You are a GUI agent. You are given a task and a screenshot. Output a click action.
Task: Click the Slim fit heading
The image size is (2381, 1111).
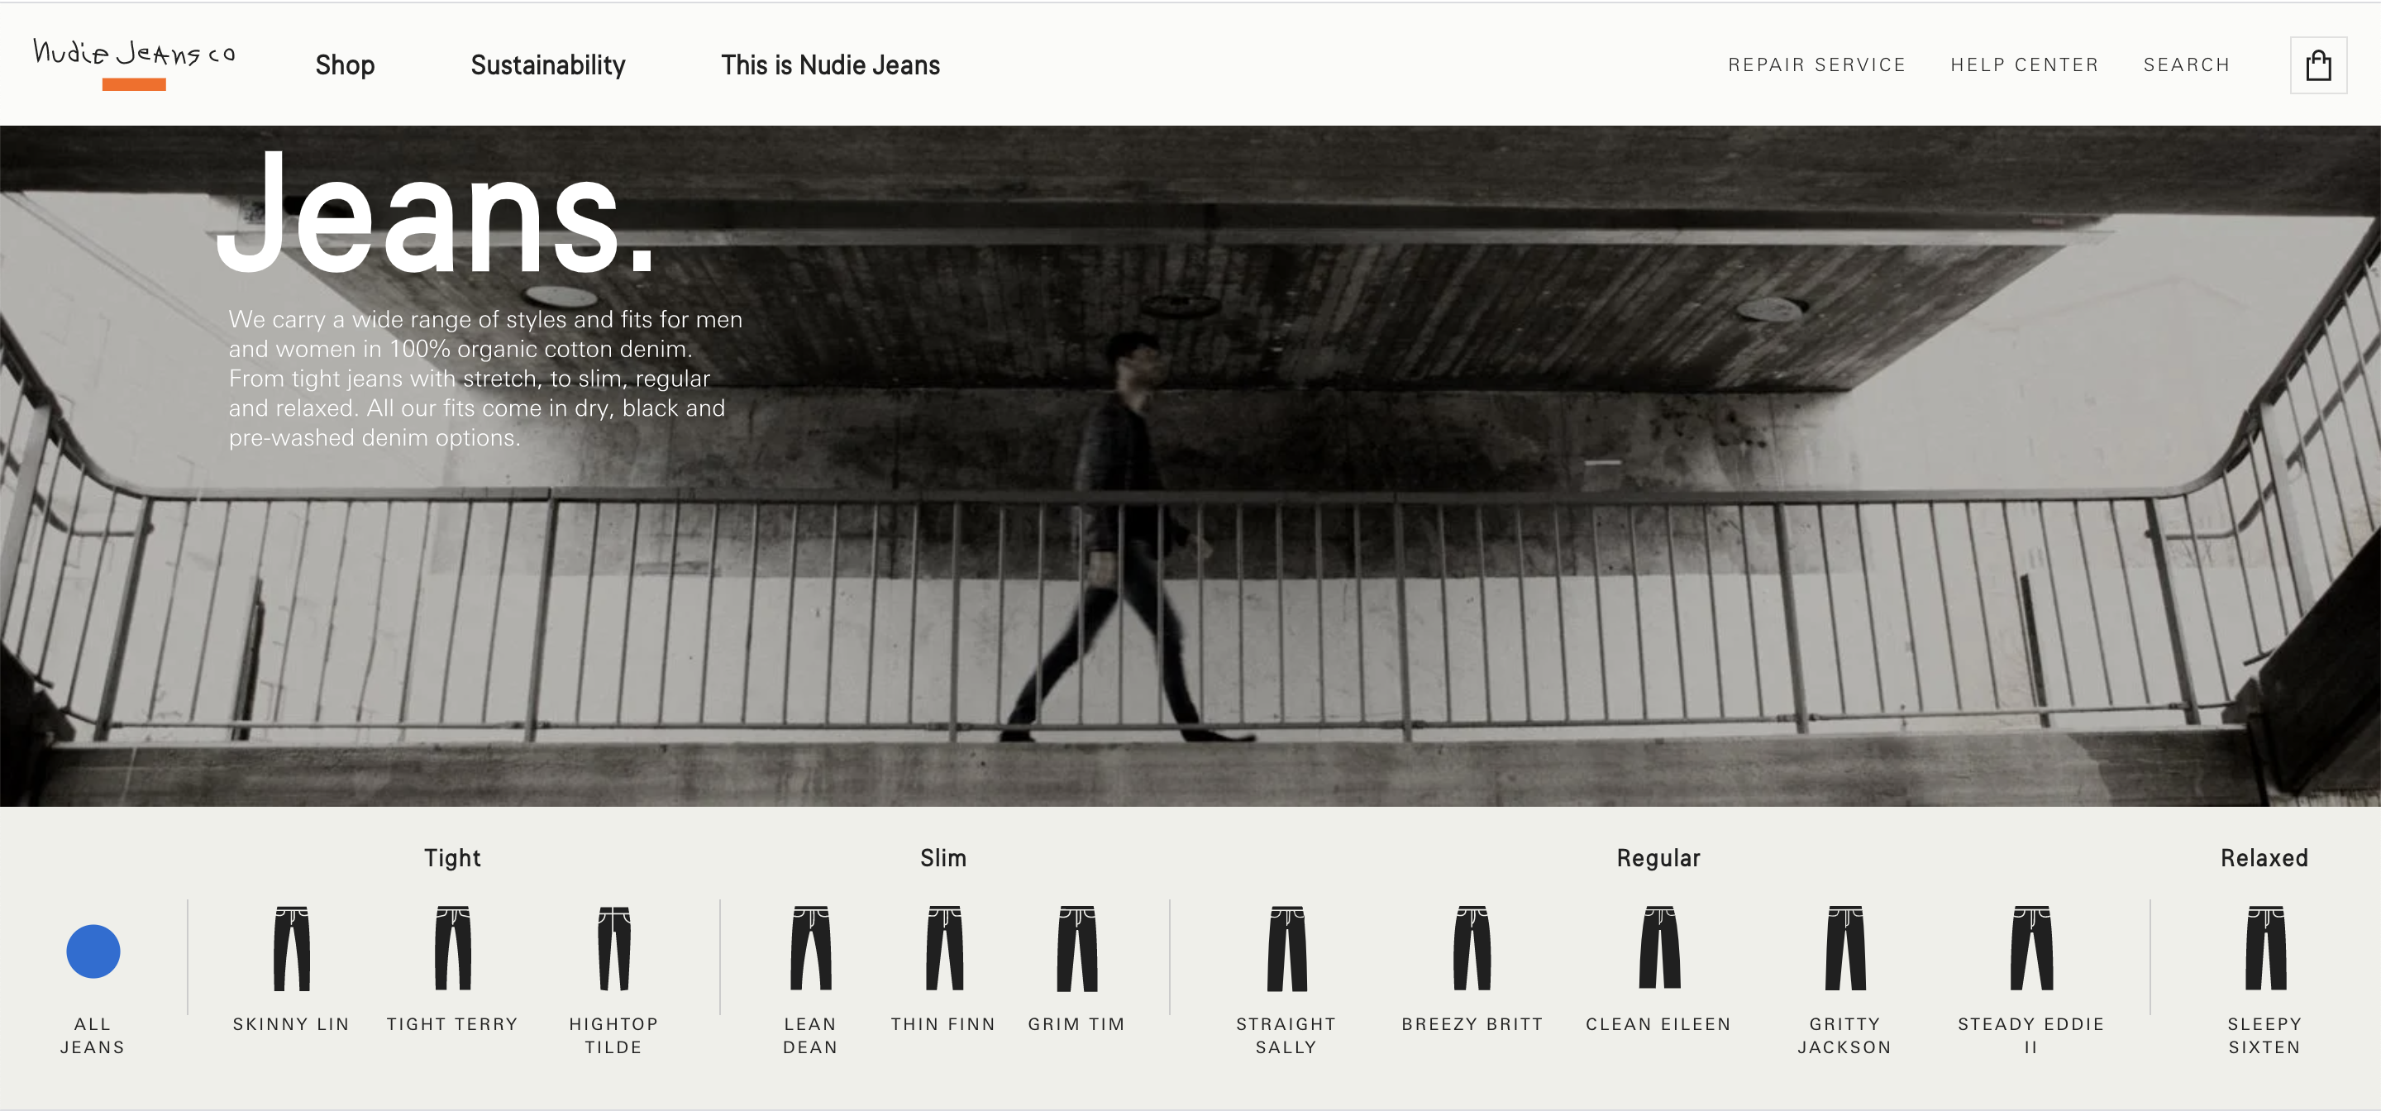click(943, 858)
